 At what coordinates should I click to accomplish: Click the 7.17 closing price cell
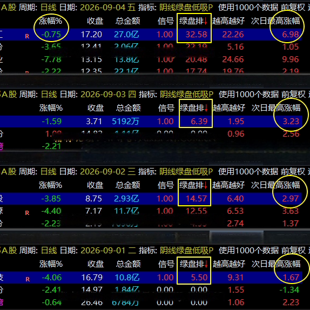[x=94, y=211]
